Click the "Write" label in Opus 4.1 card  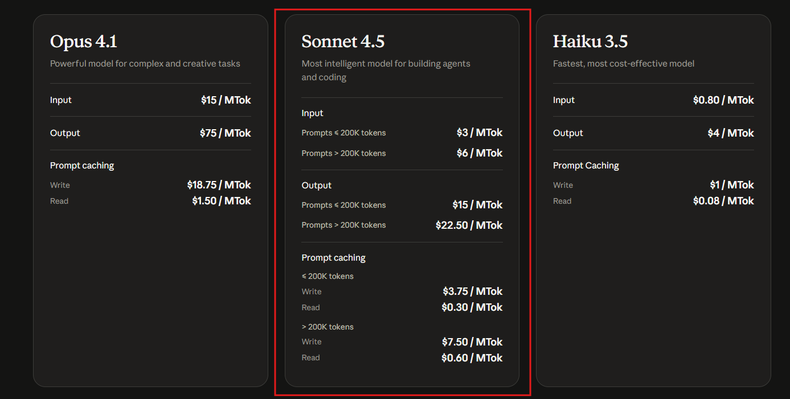[x=60, y=185]
